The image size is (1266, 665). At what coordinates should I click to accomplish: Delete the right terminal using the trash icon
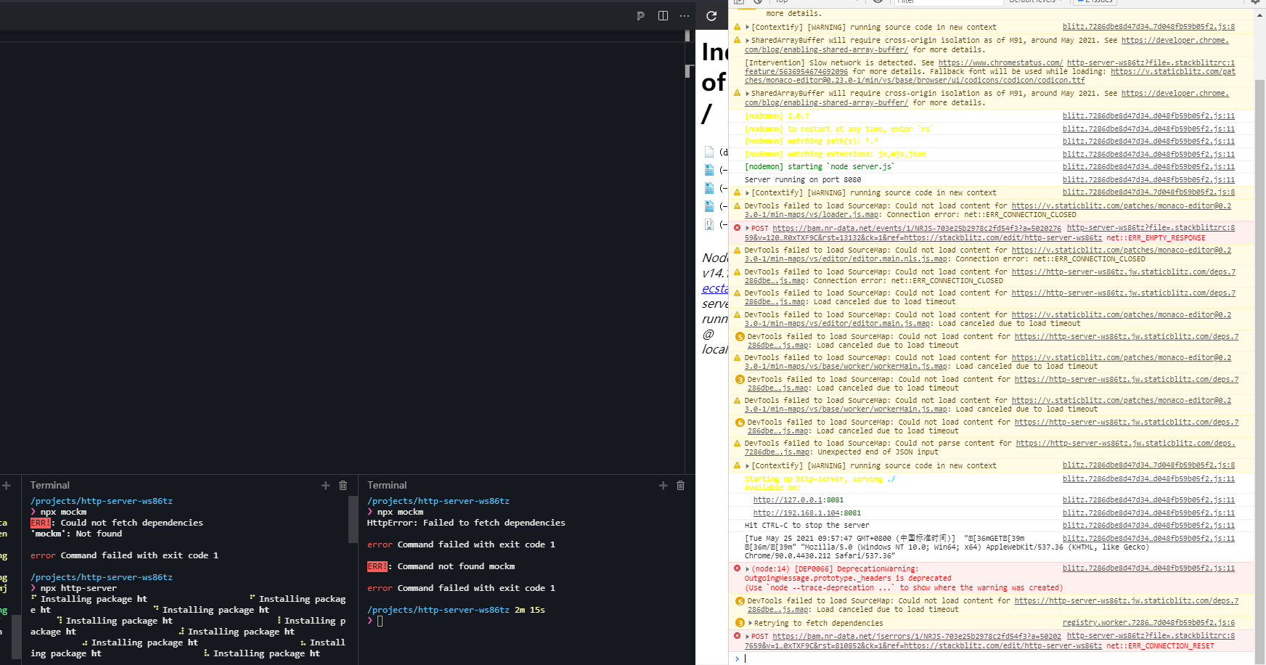[x=680, y=485]
